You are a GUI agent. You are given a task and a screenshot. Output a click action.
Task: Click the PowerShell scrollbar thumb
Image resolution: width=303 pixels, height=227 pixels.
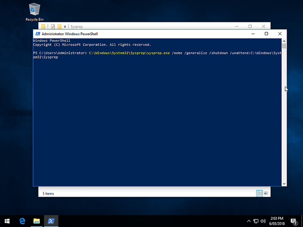284,46
